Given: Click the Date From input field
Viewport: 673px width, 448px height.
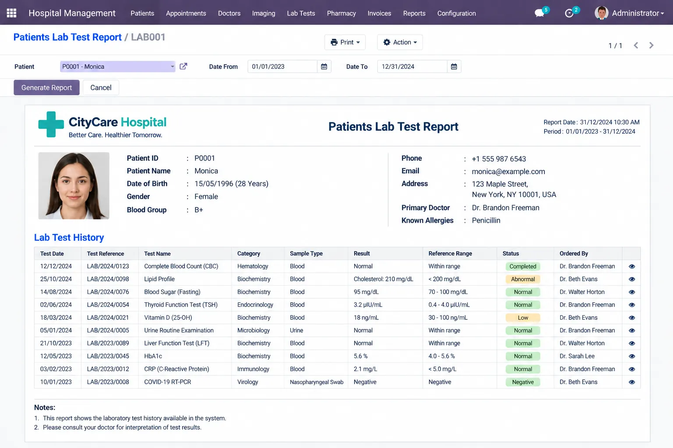Looking at the screenshot, I should 282,66.
